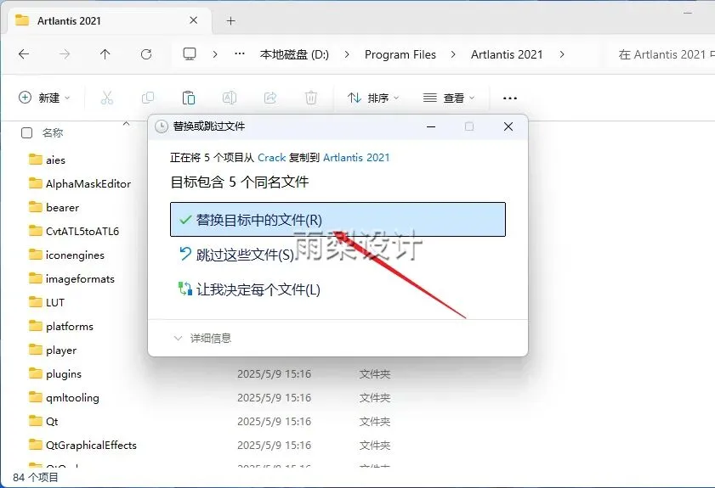Screen dimensions: 715x488
Task: Select the LUT folder
Action: tap(47, 302)
